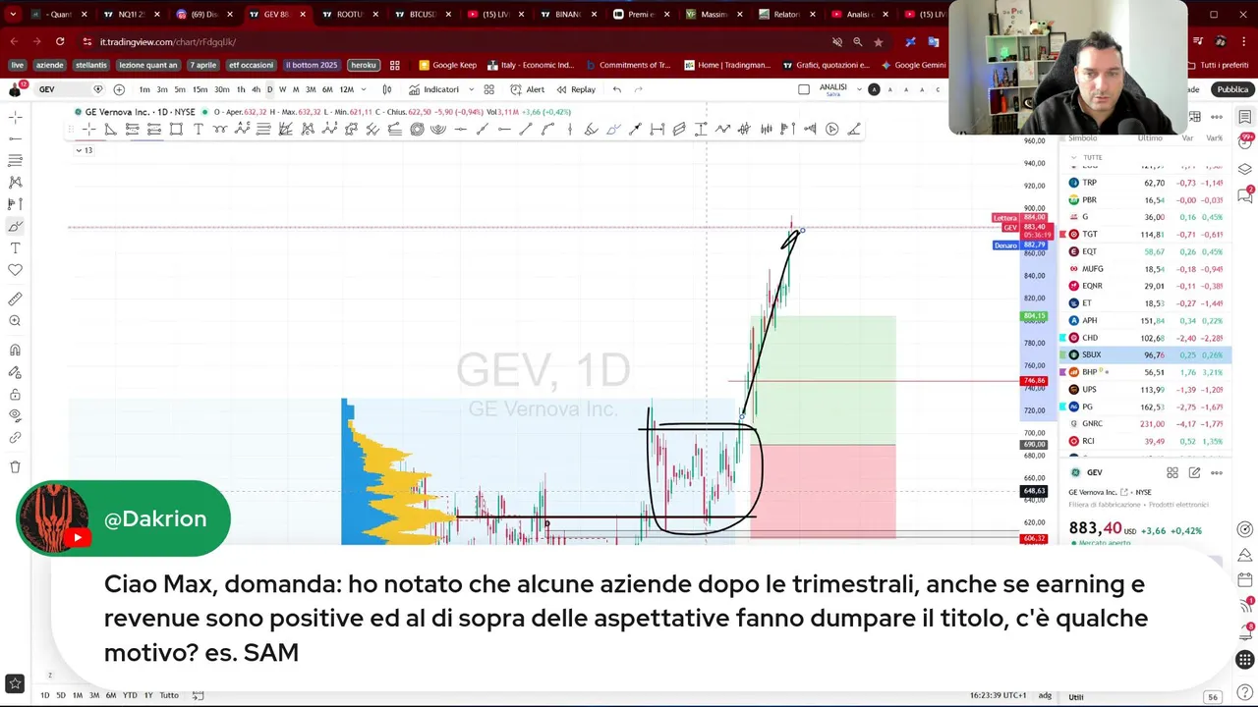Toggle the magnet mode icon

point(15,351)
